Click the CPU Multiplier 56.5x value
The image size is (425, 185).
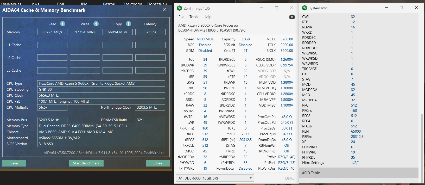pos(52,107)
